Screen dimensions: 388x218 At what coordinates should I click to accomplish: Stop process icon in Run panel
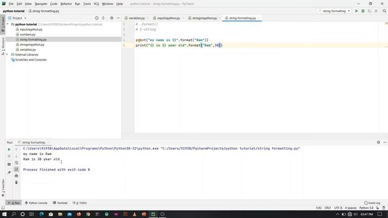click(x=9, y=156)
